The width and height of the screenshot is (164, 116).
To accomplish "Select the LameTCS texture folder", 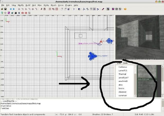I will pyautogui.click(x=123, y=71).
